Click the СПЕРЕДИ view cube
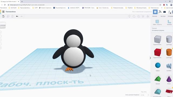The width and height of the screenshot is (173, 97). tap(3, 25)
